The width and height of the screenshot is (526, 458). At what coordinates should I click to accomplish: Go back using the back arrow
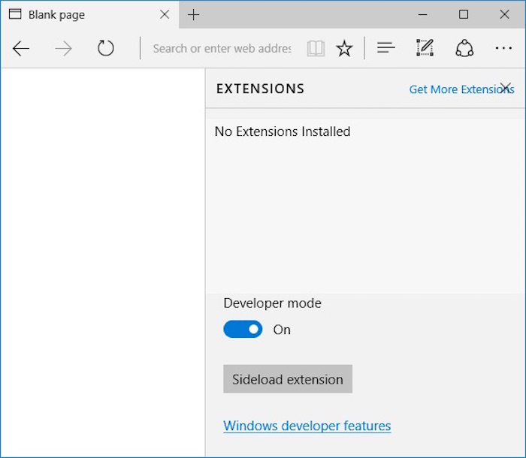(21, 49)
